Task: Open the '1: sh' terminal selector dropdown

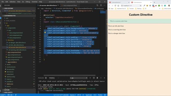Action: (79, 78)
